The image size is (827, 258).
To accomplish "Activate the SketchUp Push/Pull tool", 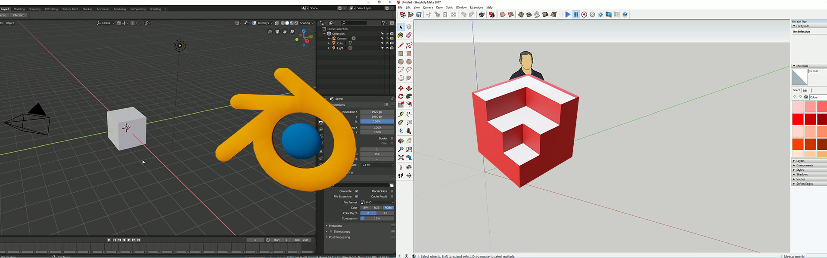I will point(409,88).
